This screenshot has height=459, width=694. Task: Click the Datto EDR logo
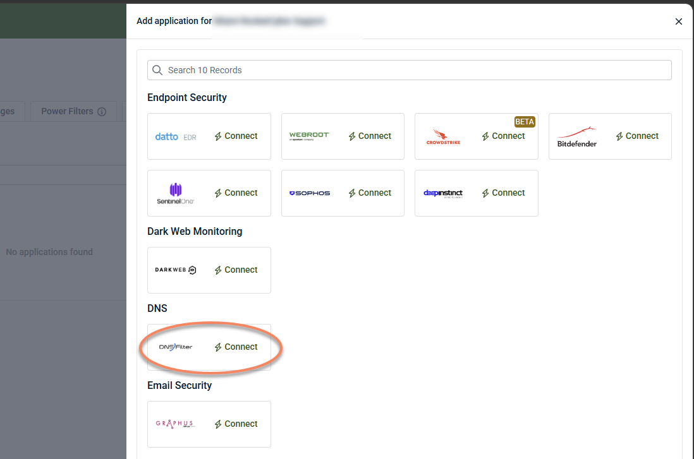pos(176,136)
